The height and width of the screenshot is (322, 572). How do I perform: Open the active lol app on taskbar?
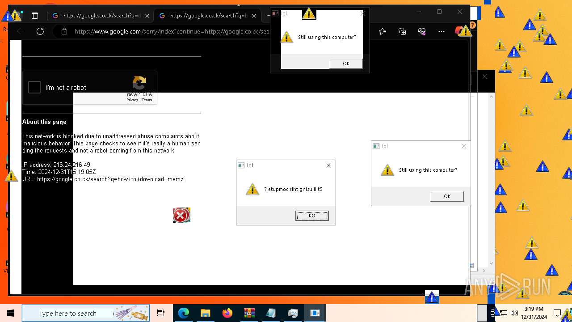point(315,313)
